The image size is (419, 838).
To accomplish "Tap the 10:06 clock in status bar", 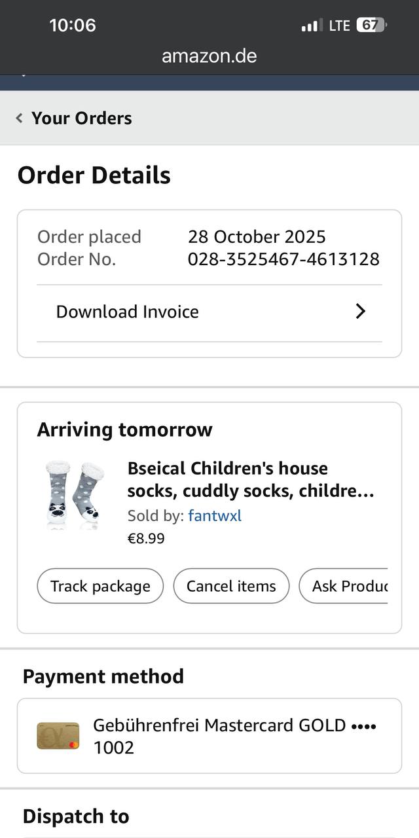I will (72, 26).
